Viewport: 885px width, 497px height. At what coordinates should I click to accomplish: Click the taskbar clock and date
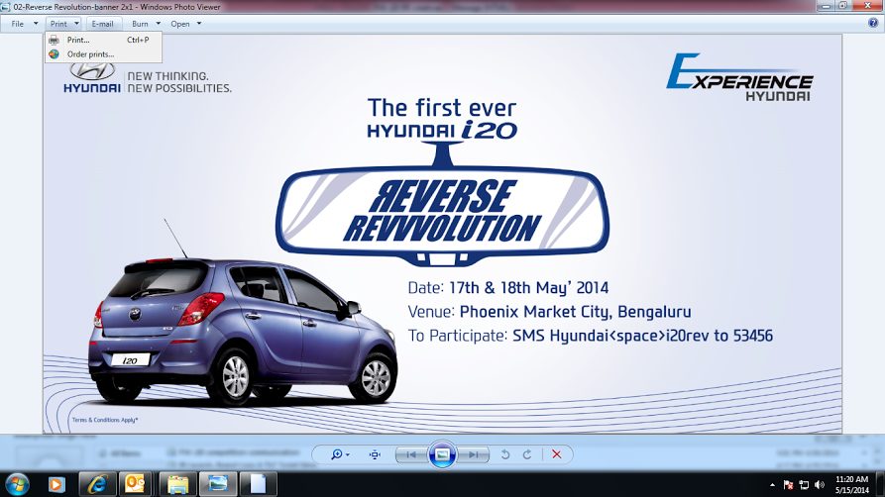pos(853,483)
